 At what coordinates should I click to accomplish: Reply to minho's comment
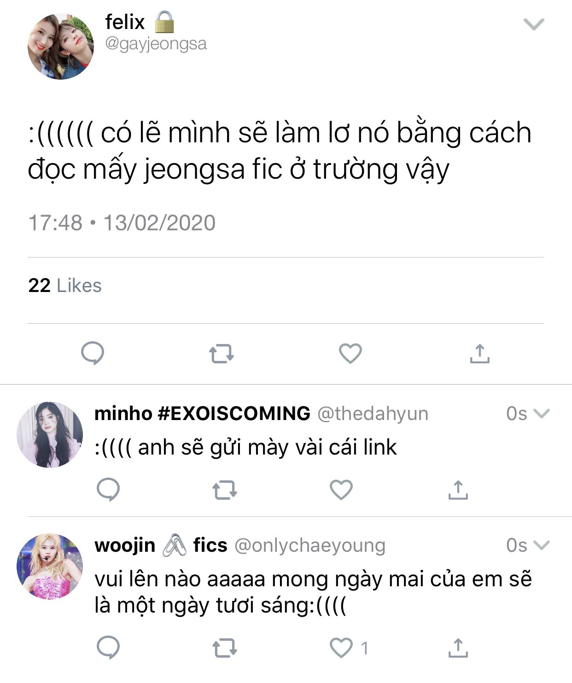[108, 490]
